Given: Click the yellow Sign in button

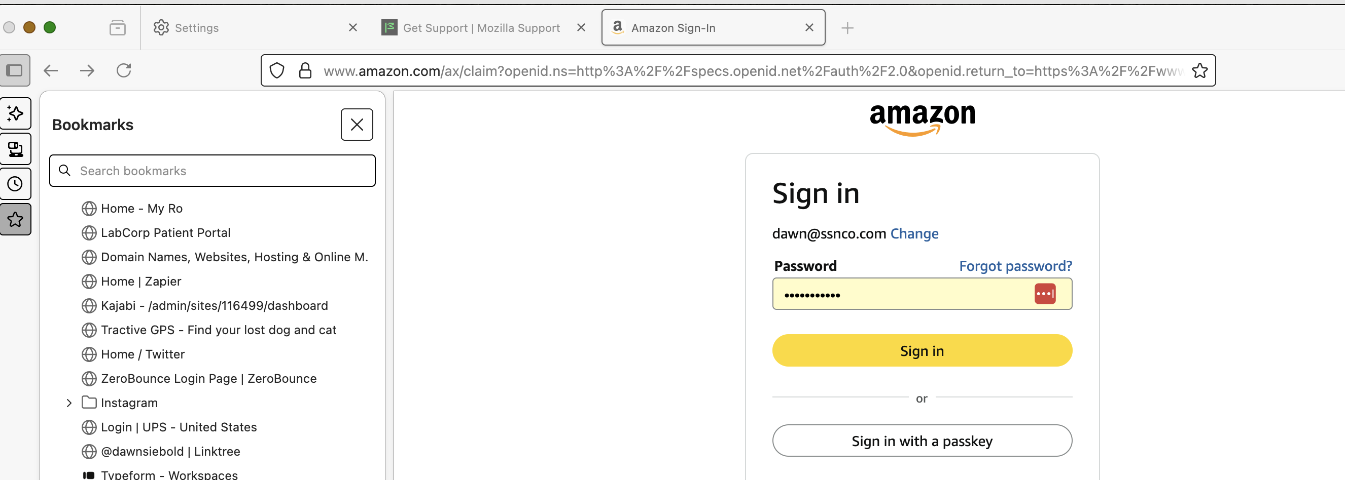Looking at the screenshot, I should pos(922,351).
